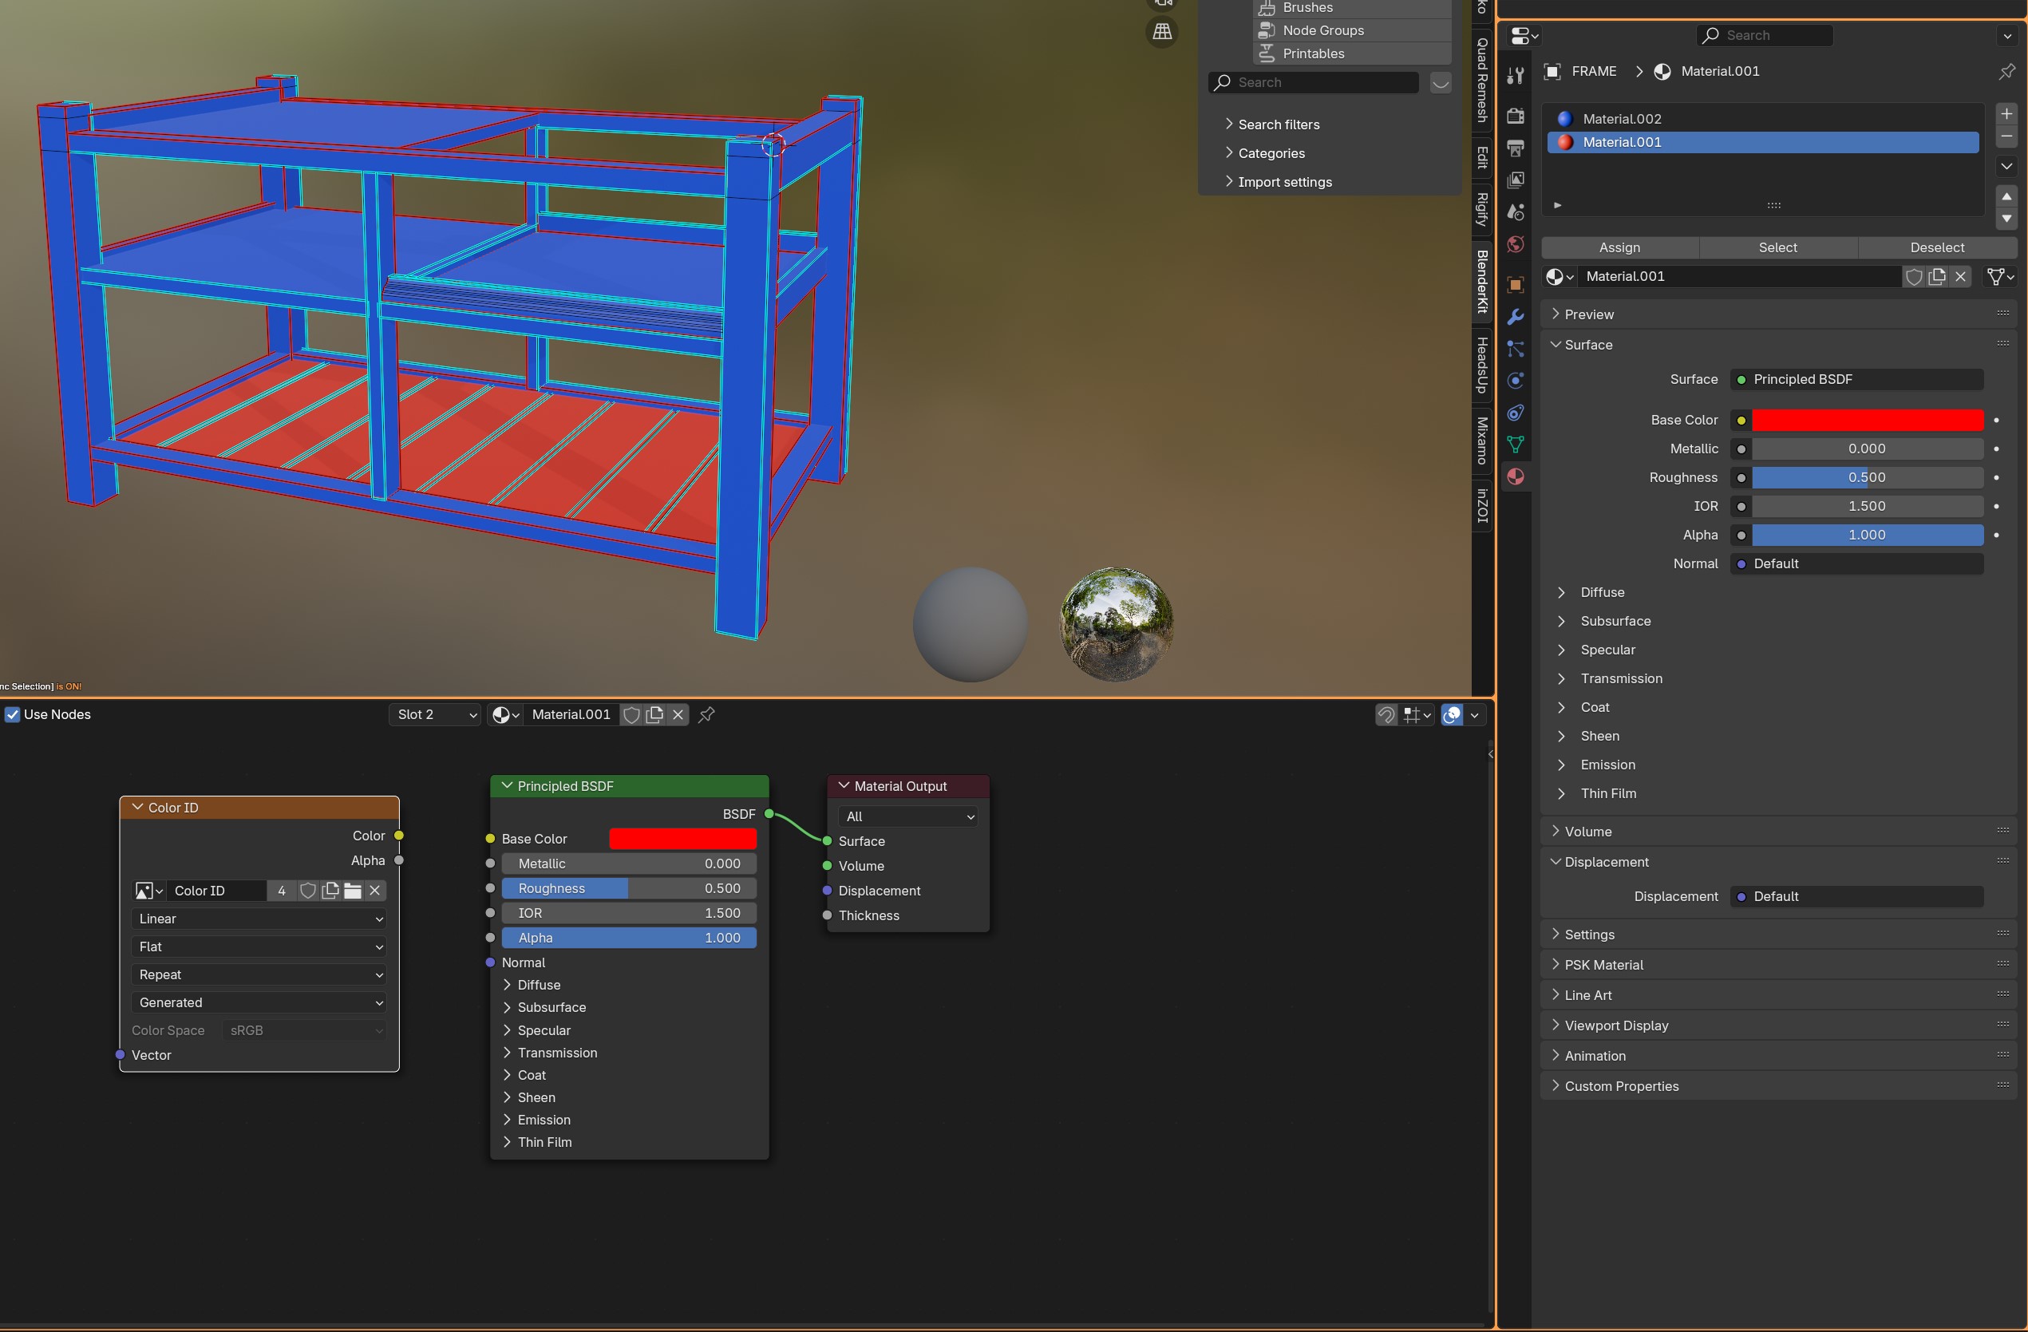Open Linear interpolation dropdown in Color ID
The image size is (2028, 1332).
259,919
